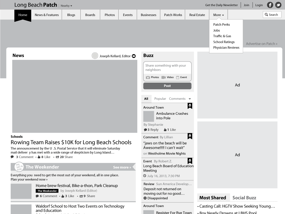
Task: Click thumbs-up icon beside 3 Like
Action: coord(63,196)
